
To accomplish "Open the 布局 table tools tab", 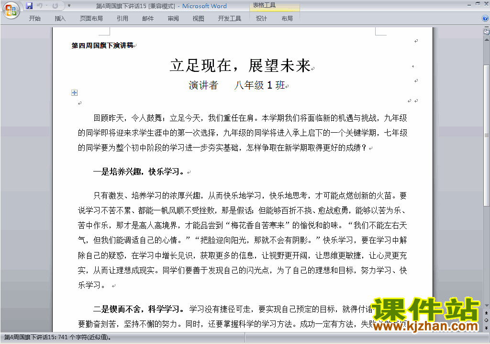I will (287, 19).
